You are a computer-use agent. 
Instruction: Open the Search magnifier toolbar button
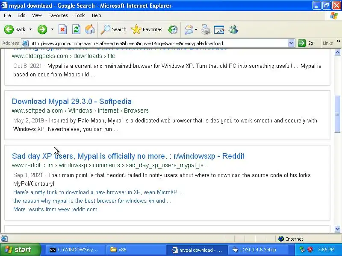tap(113, 29)
